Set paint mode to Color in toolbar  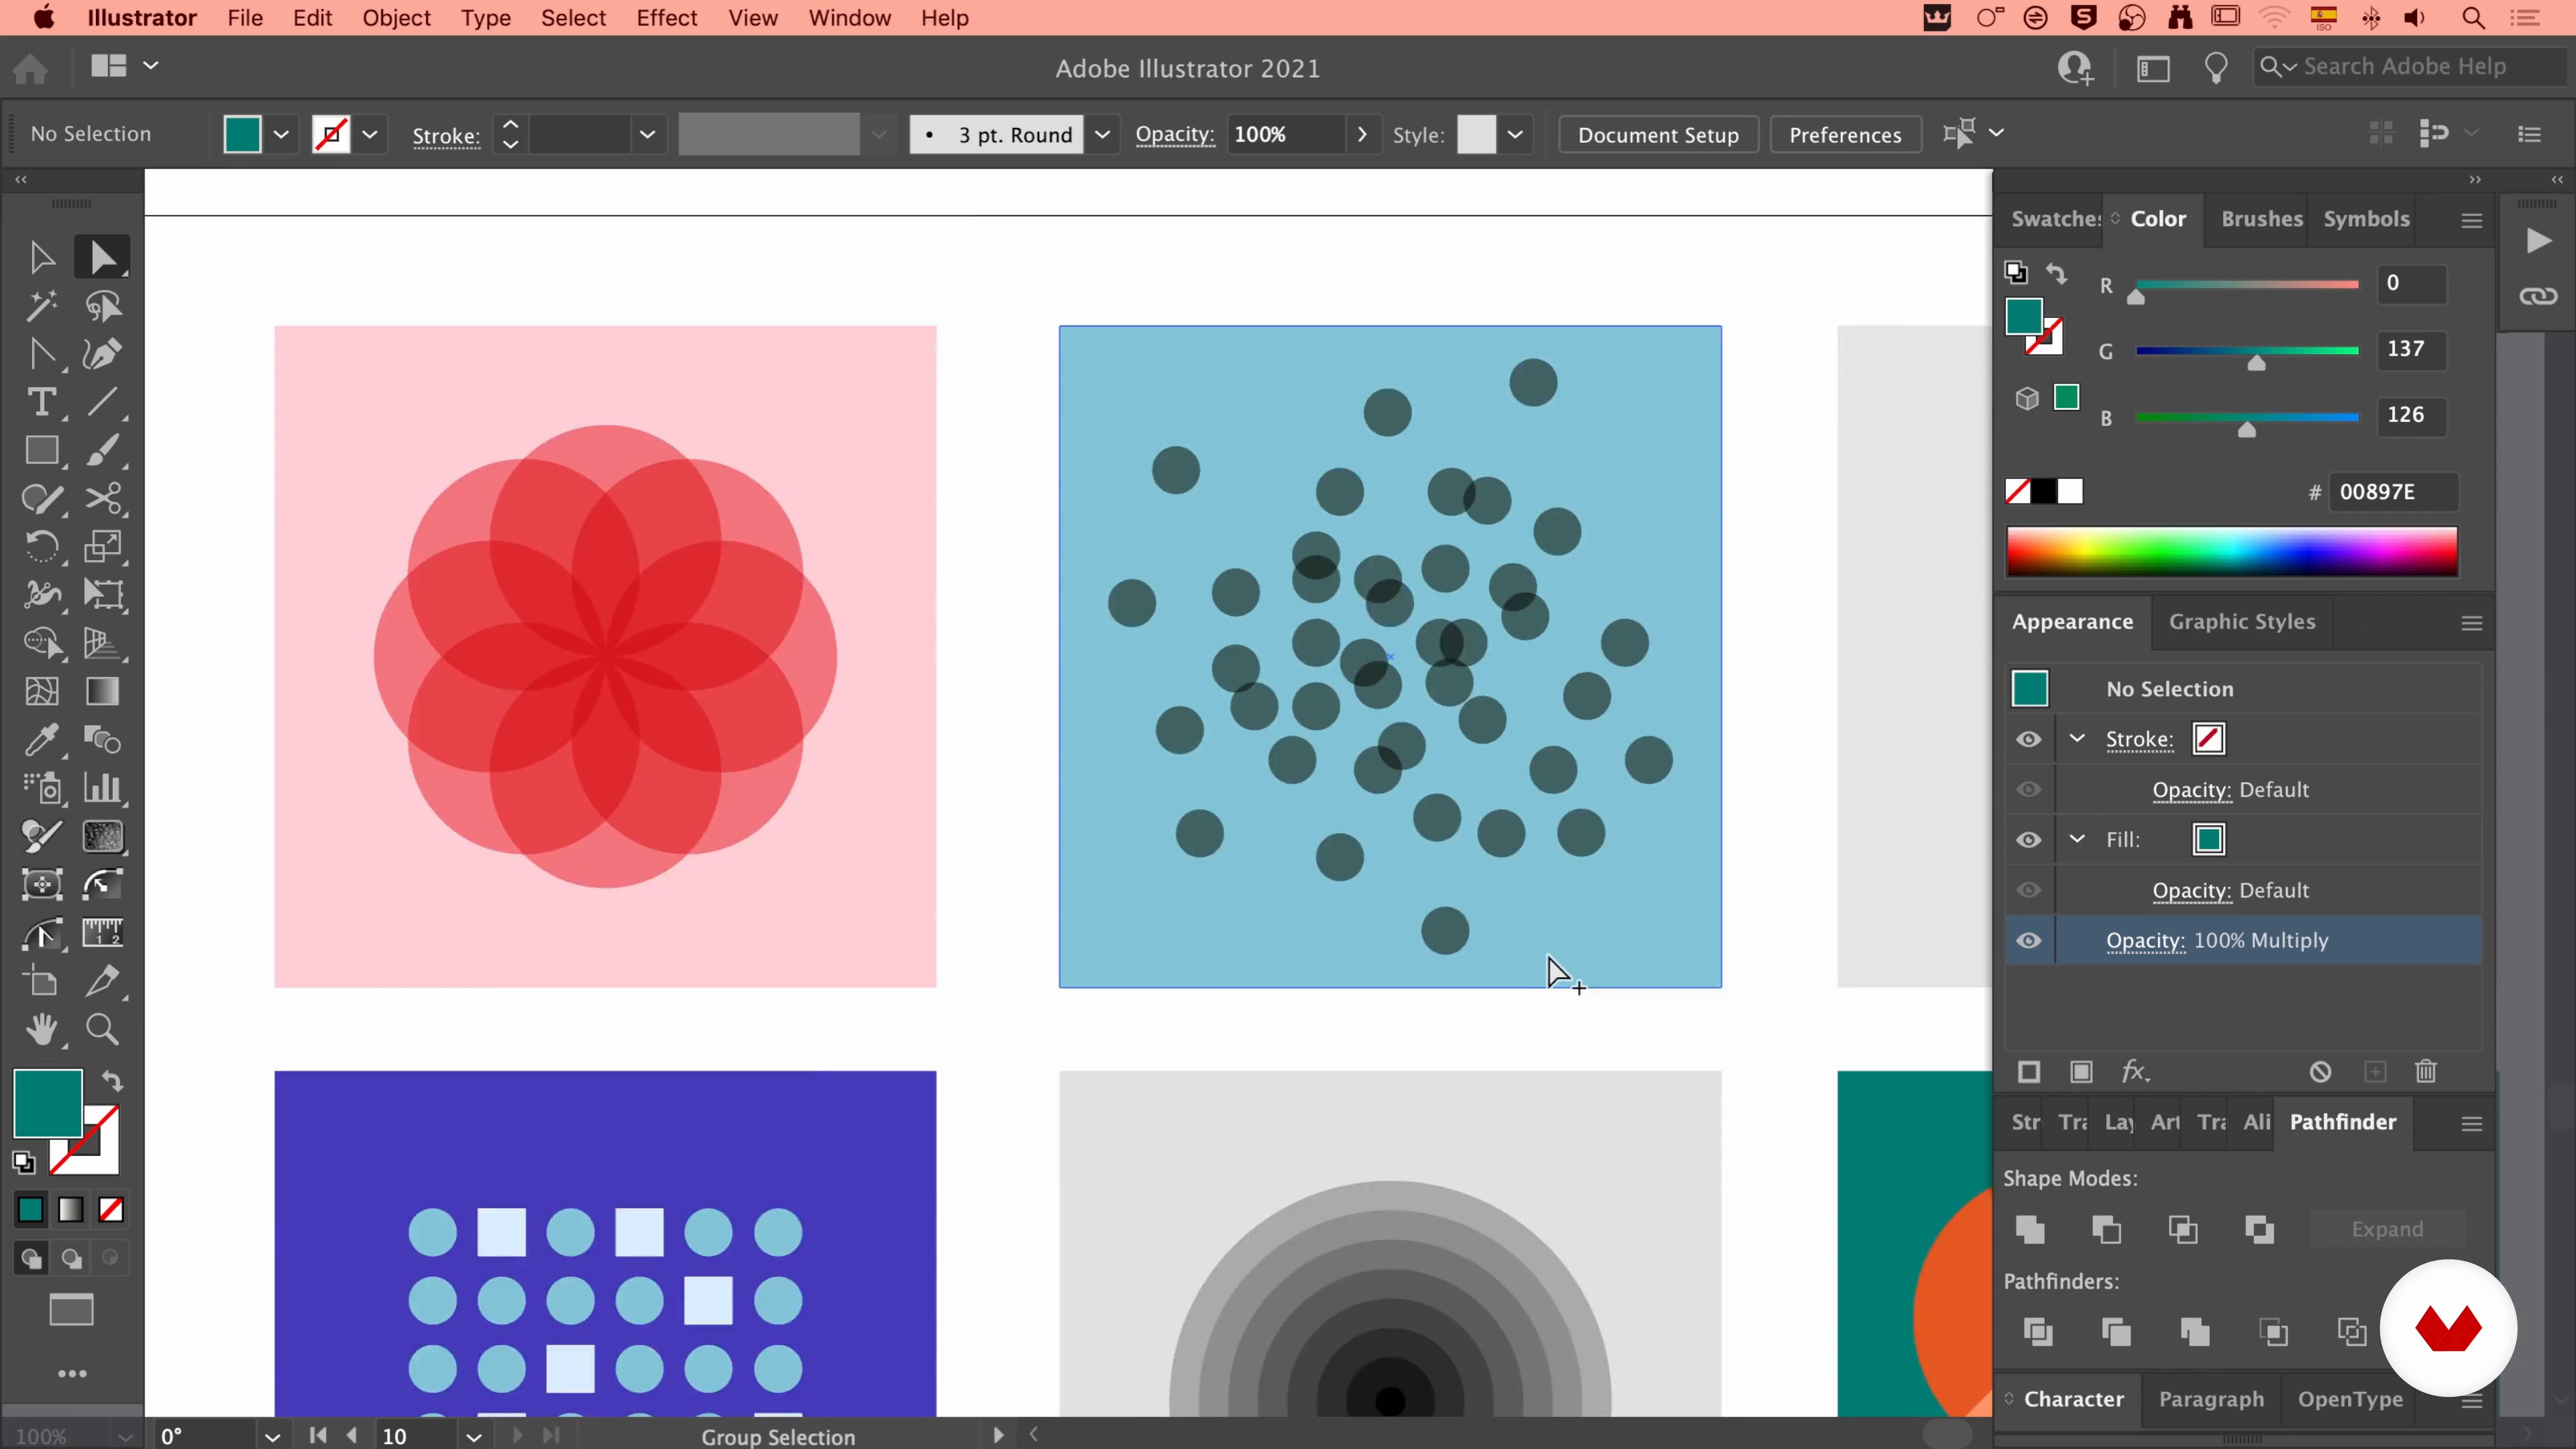click(x=30, y=1210)
